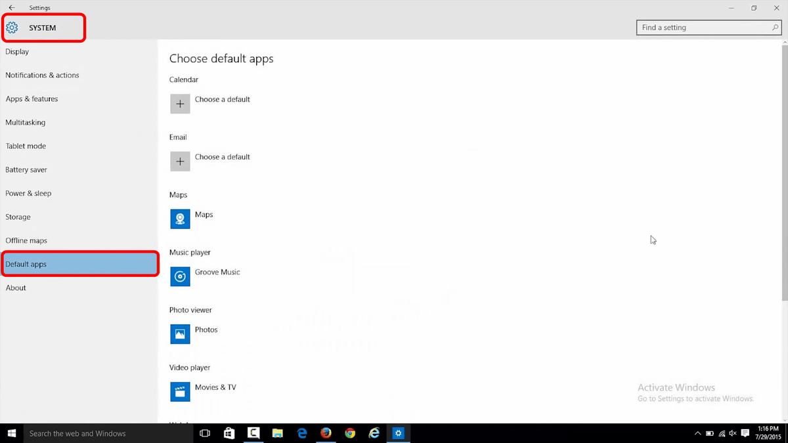
Task: Show hidden system tray icons
Action: 698,434
